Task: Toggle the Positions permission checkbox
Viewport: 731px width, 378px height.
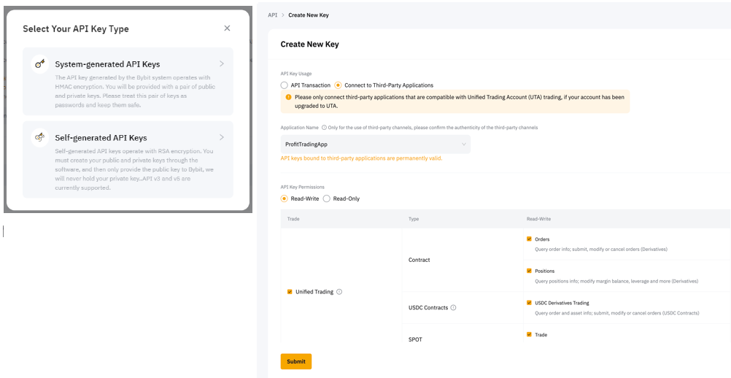Action: (x=529, y=271)
